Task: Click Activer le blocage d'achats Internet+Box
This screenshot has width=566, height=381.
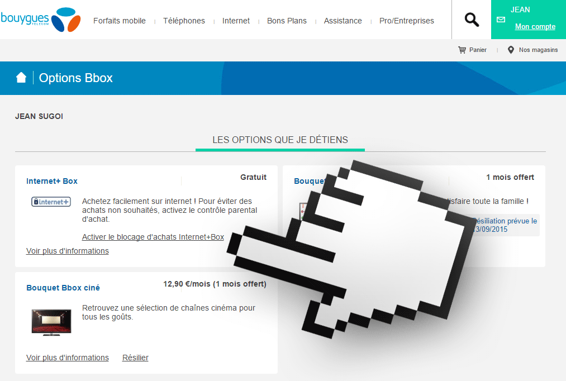Action: (153, 237)
